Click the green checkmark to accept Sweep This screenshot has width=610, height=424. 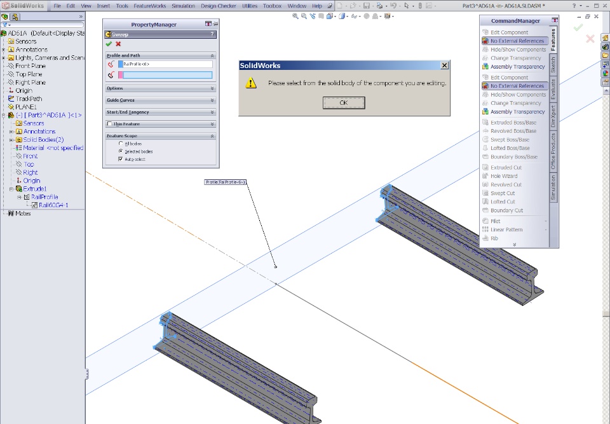pos(109,44)
